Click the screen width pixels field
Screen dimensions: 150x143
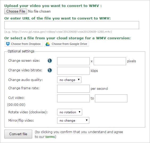point(73,61)
